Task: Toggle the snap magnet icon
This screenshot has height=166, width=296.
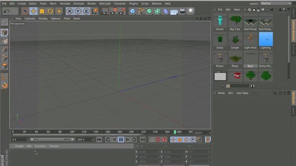Action: click(4, 85)
